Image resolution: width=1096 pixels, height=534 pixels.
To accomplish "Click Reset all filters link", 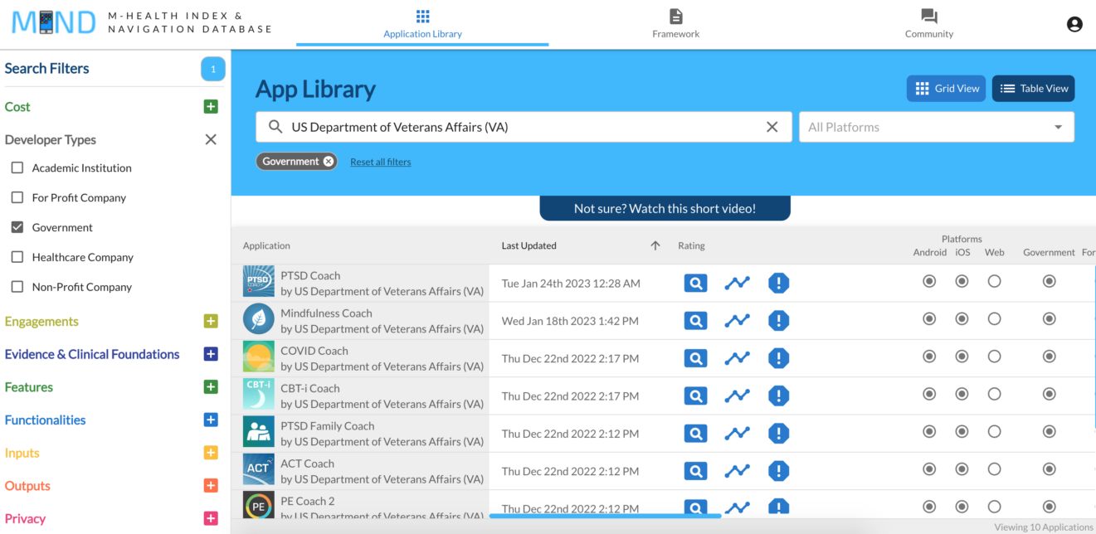I will pyautogui.click(x=380, y=162).
